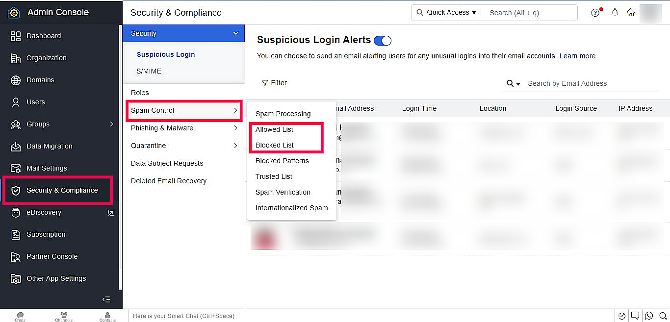Click the eDiscovery icon
The height and width of the screenshot is (322, 670).
coord(16,212)
